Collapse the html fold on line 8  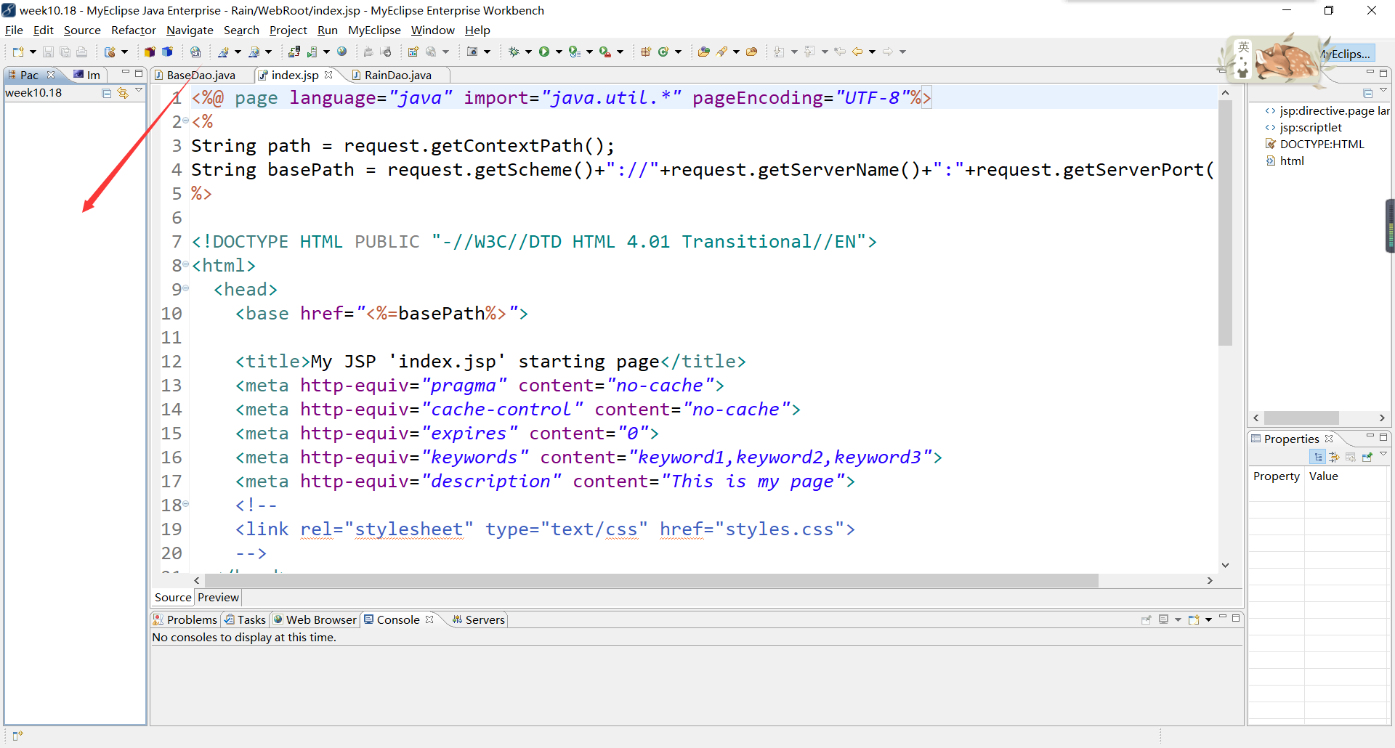tap(186, 264)
